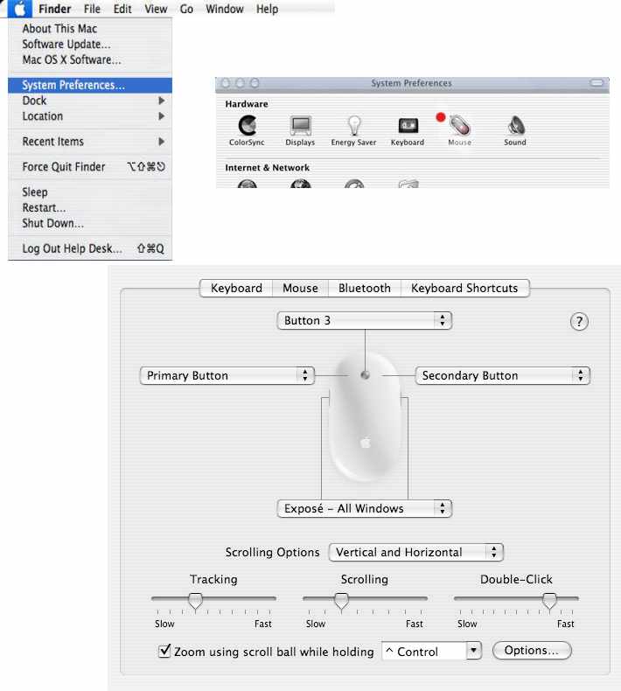Choose System Preferences... from Apple menu
This screenshot has width=621, height=691.
(x=73, y=86)
